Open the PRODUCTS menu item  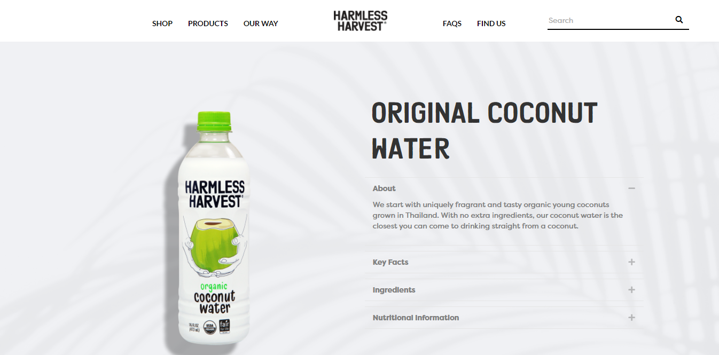coord(208,23)
